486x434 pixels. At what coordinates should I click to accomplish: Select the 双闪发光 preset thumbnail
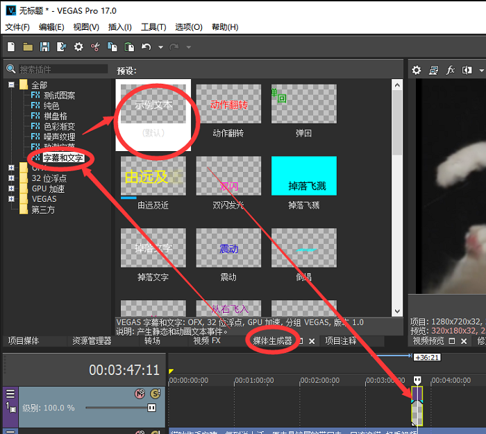(228, 176)
